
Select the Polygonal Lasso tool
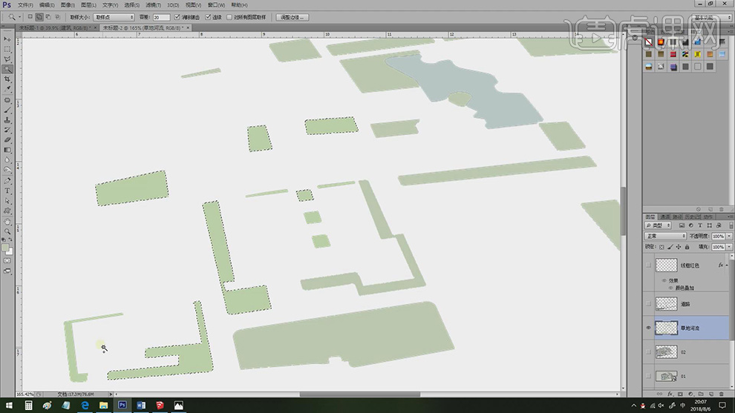pyautogui.click(x=7, y=59)
